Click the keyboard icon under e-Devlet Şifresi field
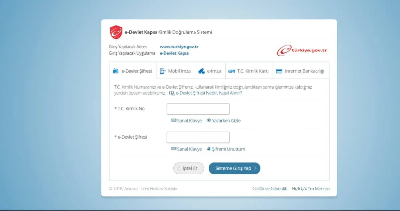 (174, 149)
